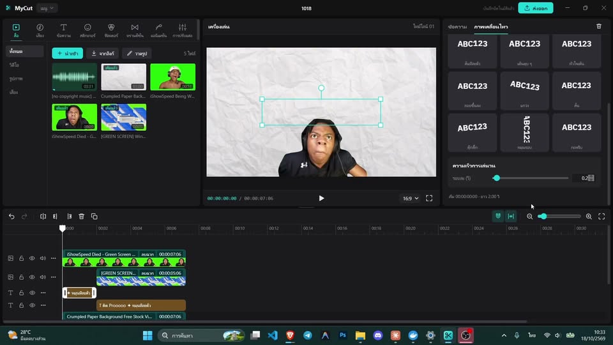This screenshot has width=613, height=345.
Task: Redo the last undone action
Action: pos(24,217)
